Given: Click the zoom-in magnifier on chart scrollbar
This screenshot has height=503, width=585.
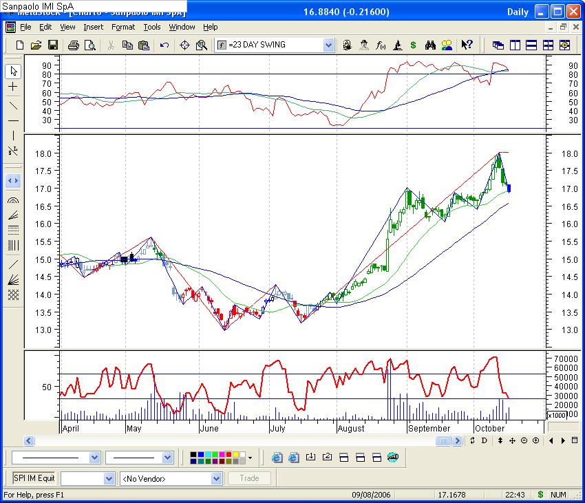Looking at the screenshot, I should pos(536,440).
